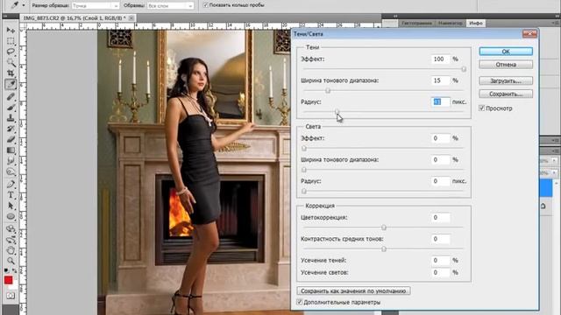Reset default foreground and background colors
Viewport: 561px width, 315px height.
(6, 270)
